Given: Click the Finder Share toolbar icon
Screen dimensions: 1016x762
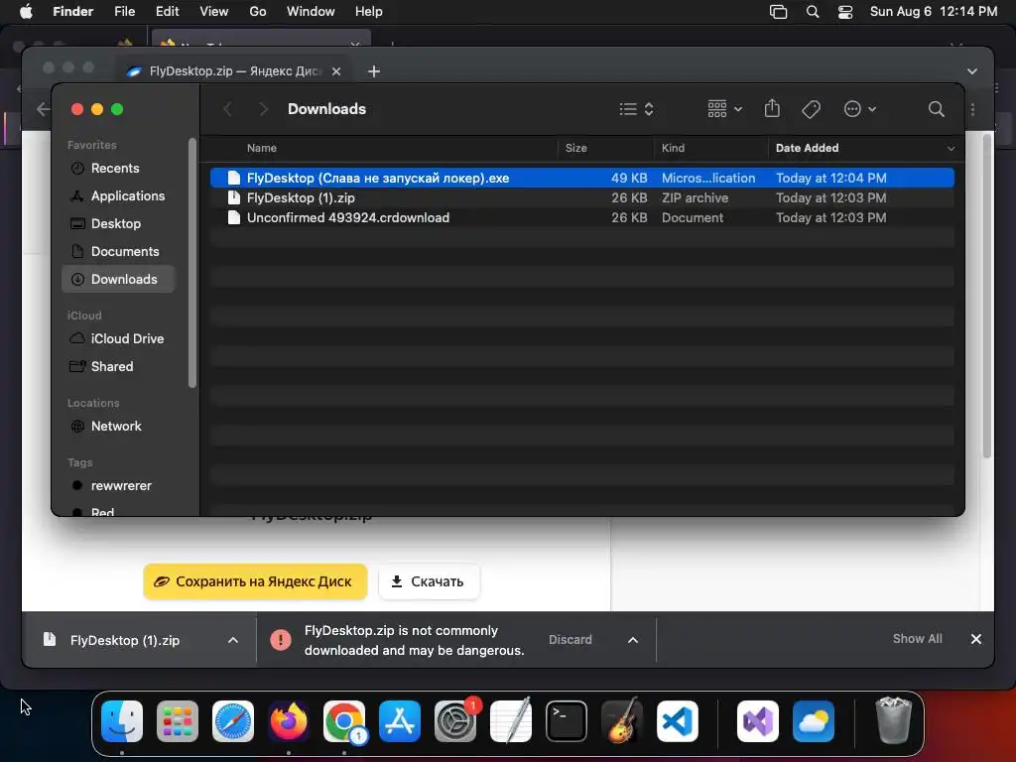Looking at the screenshot, I should pyautogui.click(x=772, y=108).
